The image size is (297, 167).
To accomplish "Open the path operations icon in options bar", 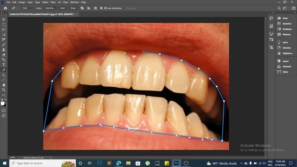I will [82, 8].
